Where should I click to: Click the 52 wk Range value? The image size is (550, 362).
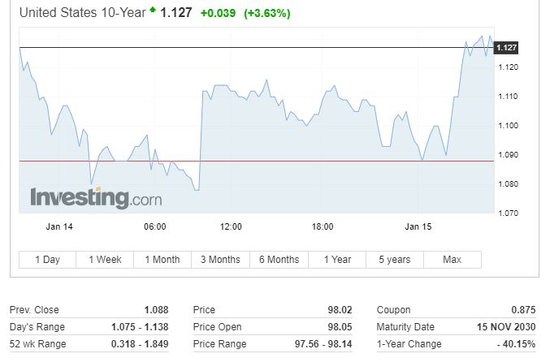141,346
